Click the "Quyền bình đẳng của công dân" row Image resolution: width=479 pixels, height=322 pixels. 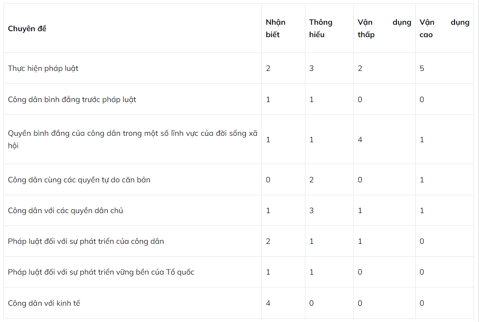point(133,139)
